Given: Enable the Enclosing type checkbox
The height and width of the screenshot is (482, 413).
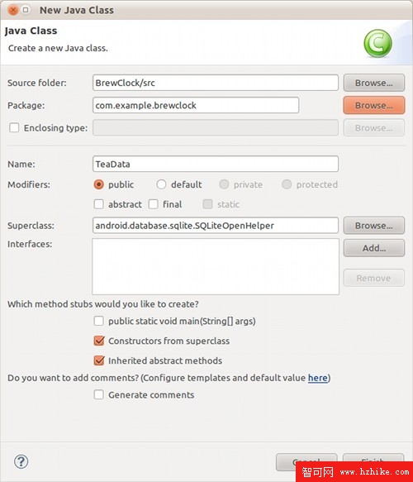Looking at the screenshot, I should pyautogui.click(x=14, y=127).
